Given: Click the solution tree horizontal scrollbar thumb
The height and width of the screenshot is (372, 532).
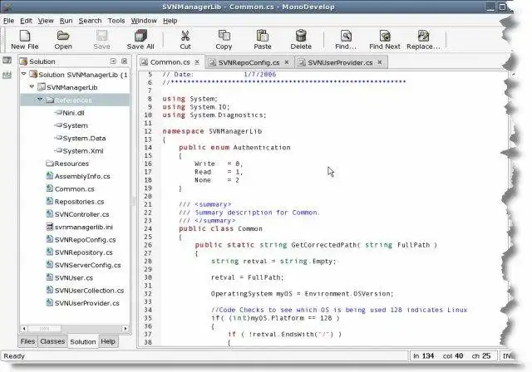Looking at the screenshot, I should point(44,328).
